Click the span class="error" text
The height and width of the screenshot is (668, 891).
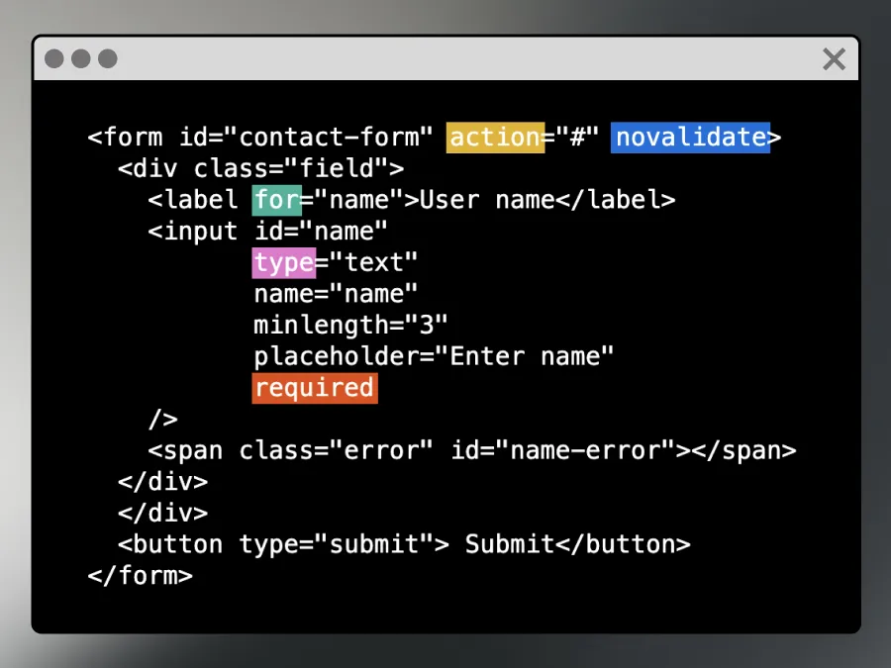[290, 451]
